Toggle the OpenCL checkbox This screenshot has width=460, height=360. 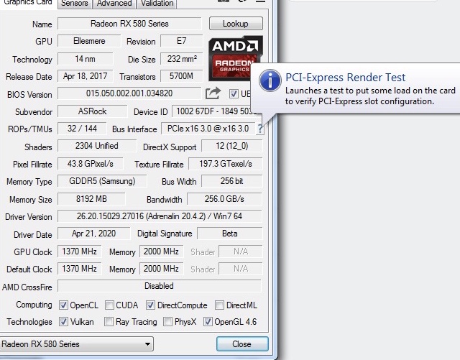63,305
